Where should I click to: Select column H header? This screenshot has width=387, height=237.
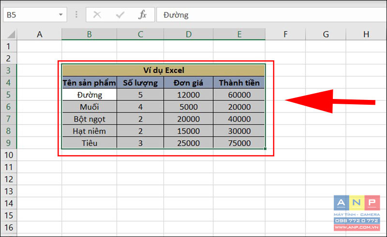366,34
